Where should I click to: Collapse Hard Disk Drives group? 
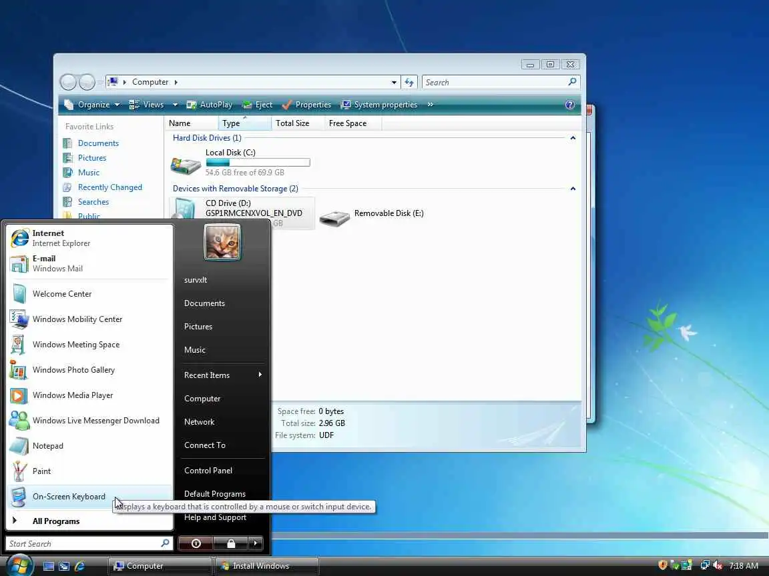572,138
